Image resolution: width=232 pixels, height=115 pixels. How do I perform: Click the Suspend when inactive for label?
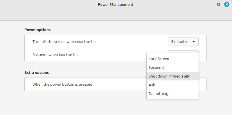click(55, 55)
